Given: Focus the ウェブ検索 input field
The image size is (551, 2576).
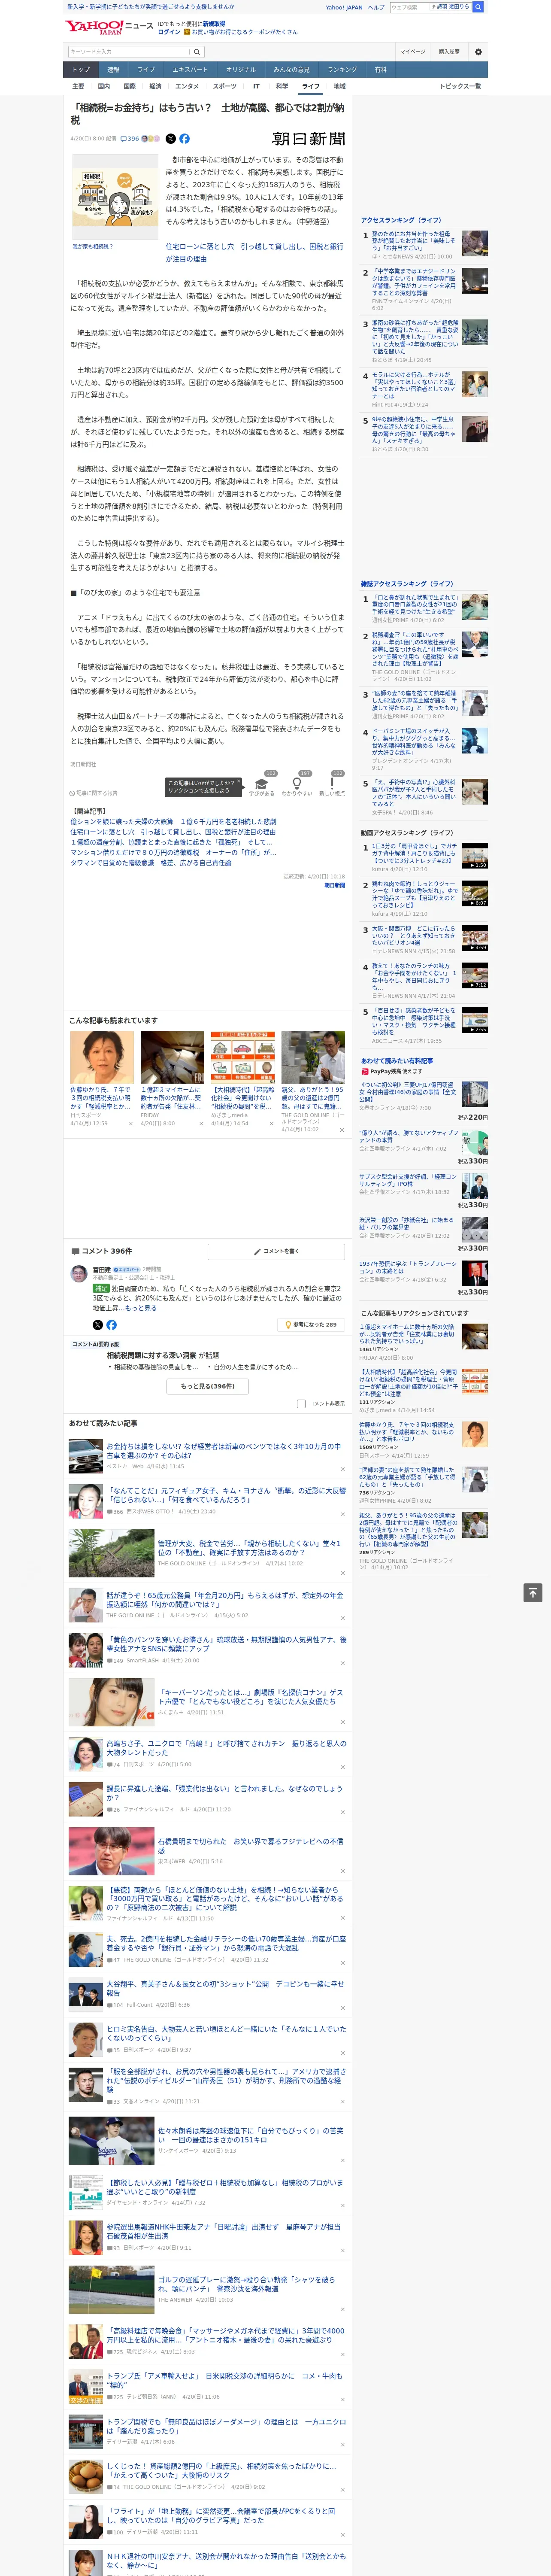Looking at the screenshot, I should point(410,7).
